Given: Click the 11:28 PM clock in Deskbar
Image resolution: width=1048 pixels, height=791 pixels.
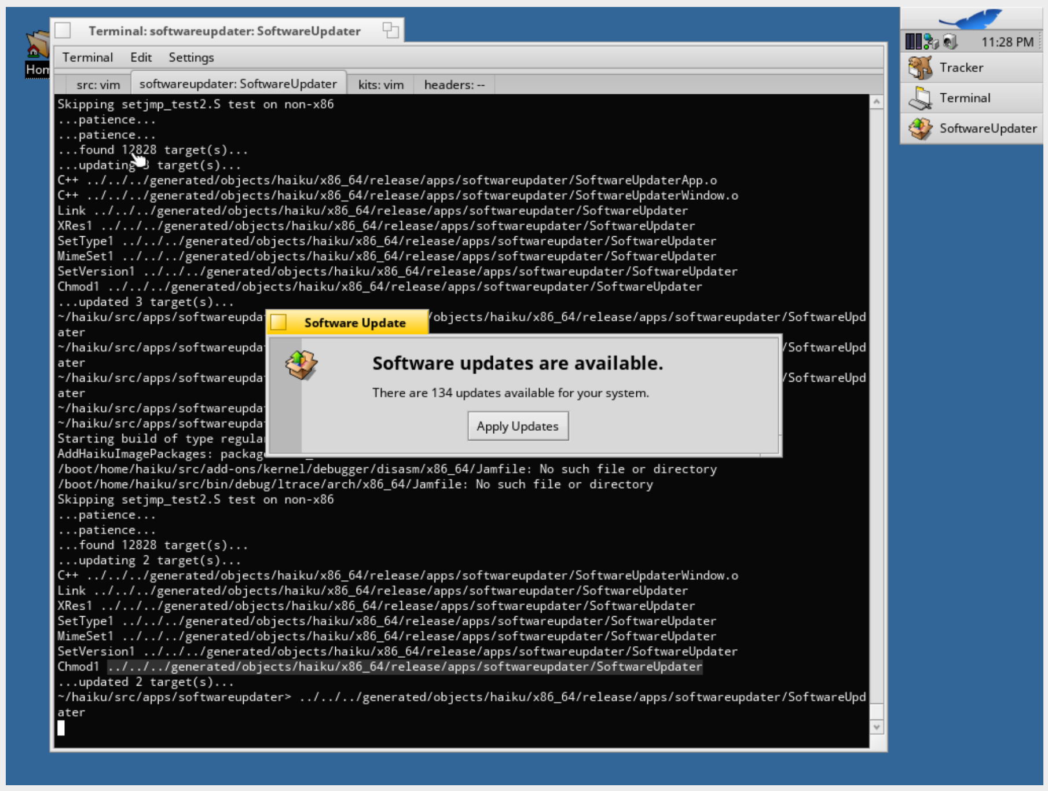Looking at the screenshot, I should point(1007,42).
